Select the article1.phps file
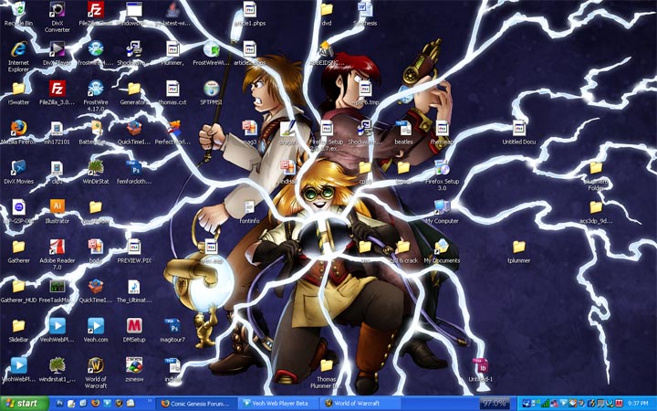Screen dimensions: 657x411 tap(249, 10)
